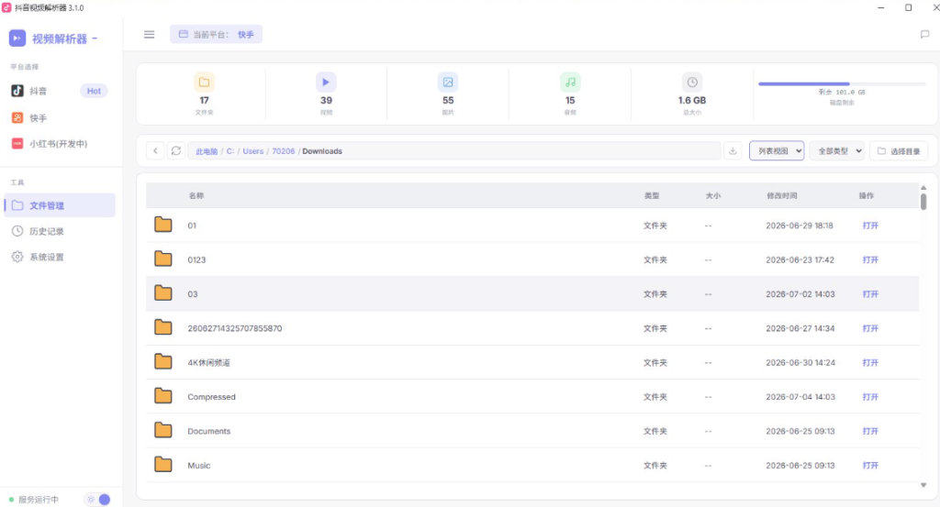940x507 pixels.
Task: Click the folder name Compressed
Action: pyautogui.click(x=211, y=397)
